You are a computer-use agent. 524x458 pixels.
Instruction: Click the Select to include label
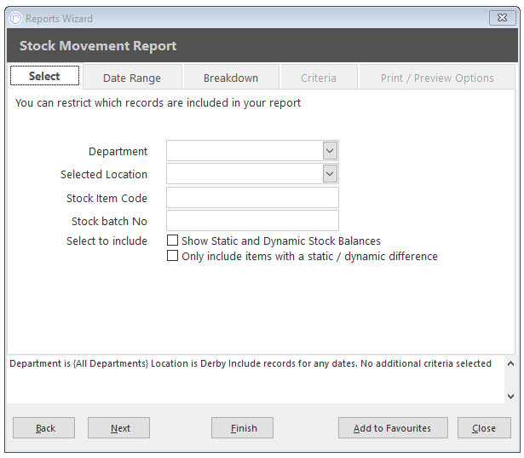(x=107, y=241)
